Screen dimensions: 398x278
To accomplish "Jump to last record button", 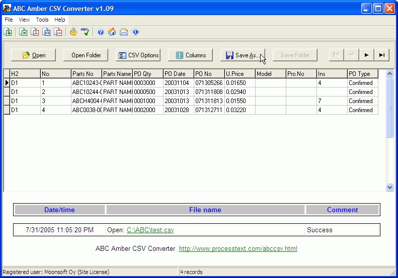I will (x=381, y=55).
